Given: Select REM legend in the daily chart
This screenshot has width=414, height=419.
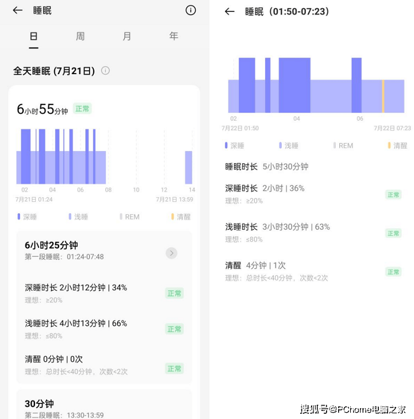Looking at the screenshot, I should [129, 217].
